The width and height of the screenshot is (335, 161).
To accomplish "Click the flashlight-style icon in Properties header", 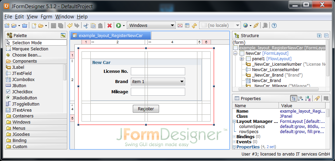I will [317, 98].
